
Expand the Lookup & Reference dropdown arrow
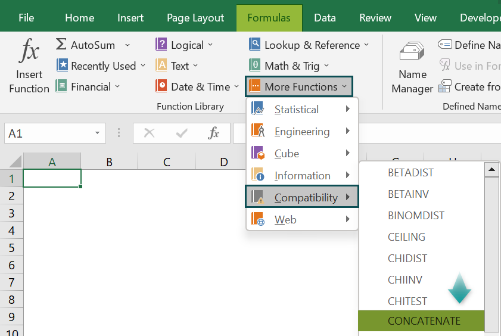click(366, 45)
